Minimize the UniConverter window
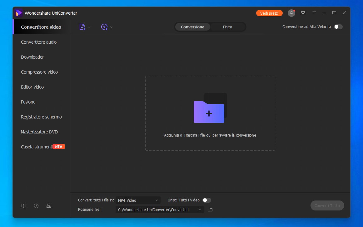 point(324,13)
